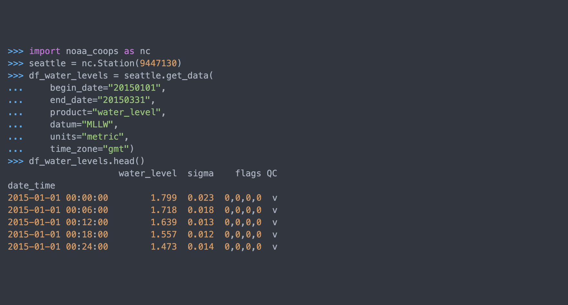568x305 pixels.
Task: Click the end_date value "20150331"
Action: [x=124, y=100]
